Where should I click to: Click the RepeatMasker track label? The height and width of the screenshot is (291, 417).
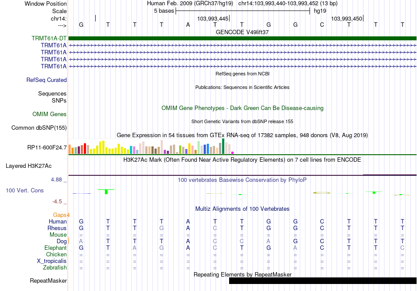coord(48,280)
